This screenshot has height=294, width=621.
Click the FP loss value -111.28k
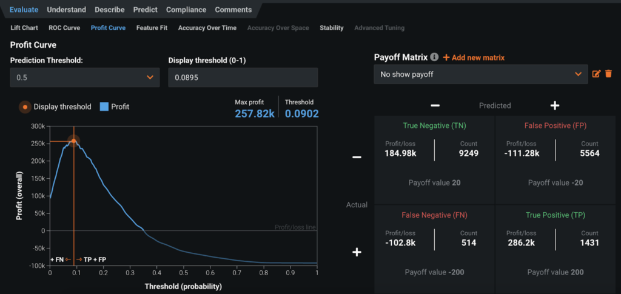[x=522, y=153]
